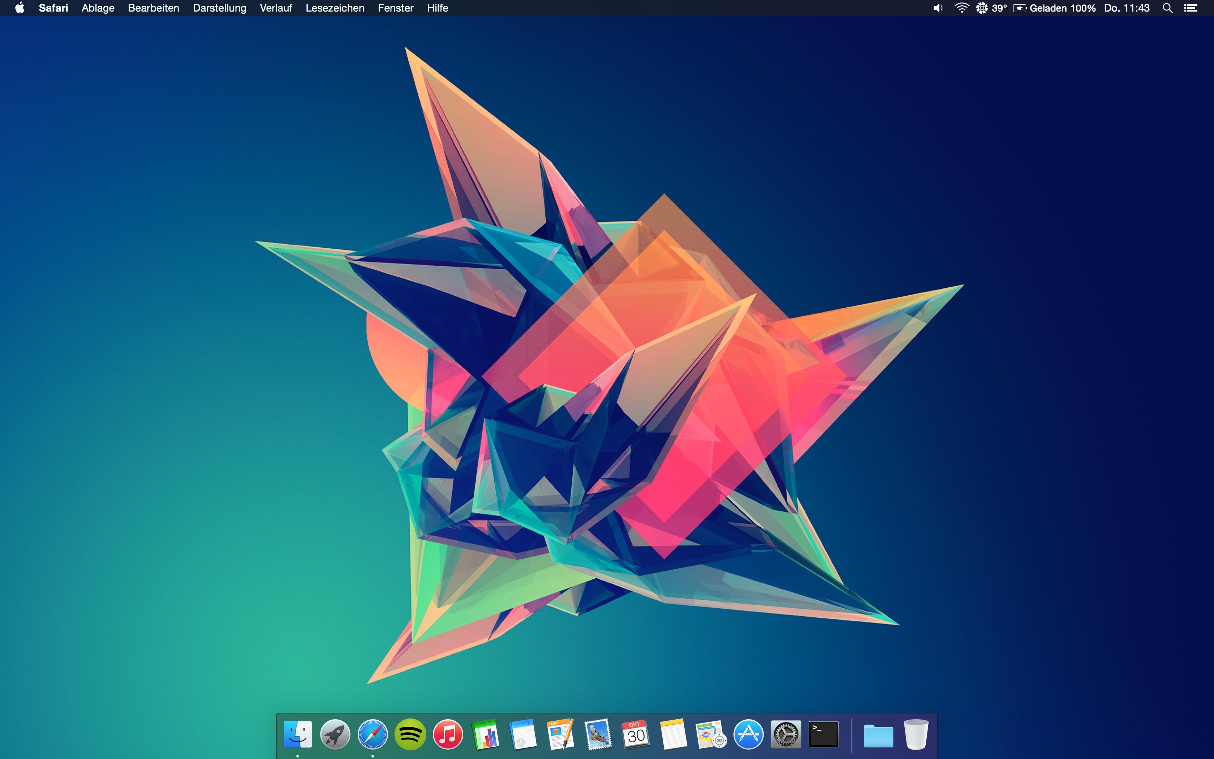Launch Spotify from the Dock
Image resolution: width=1214 pixels, height=759 pixels.
[410, 734]
